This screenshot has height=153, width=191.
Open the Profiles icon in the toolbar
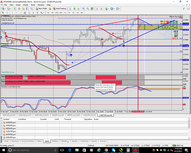pyautogui.click(x=9, y=9)
